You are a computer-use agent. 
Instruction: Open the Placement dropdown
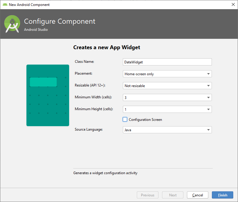[167, 74]
